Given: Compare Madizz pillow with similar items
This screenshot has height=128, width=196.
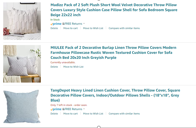Looking at the screenshot, I should click(x=124, y=28).
